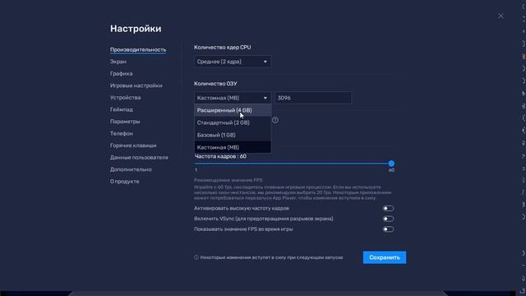Screen dimensions: 526x296
Task: Open the Устройства settings tab
Action: click(x=125, y=98)
